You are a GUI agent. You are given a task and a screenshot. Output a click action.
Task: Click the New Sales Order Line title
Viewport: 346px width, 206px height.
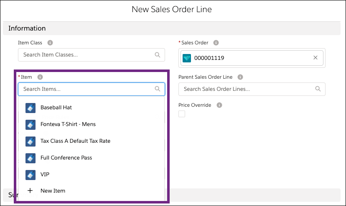click(172, 9)
